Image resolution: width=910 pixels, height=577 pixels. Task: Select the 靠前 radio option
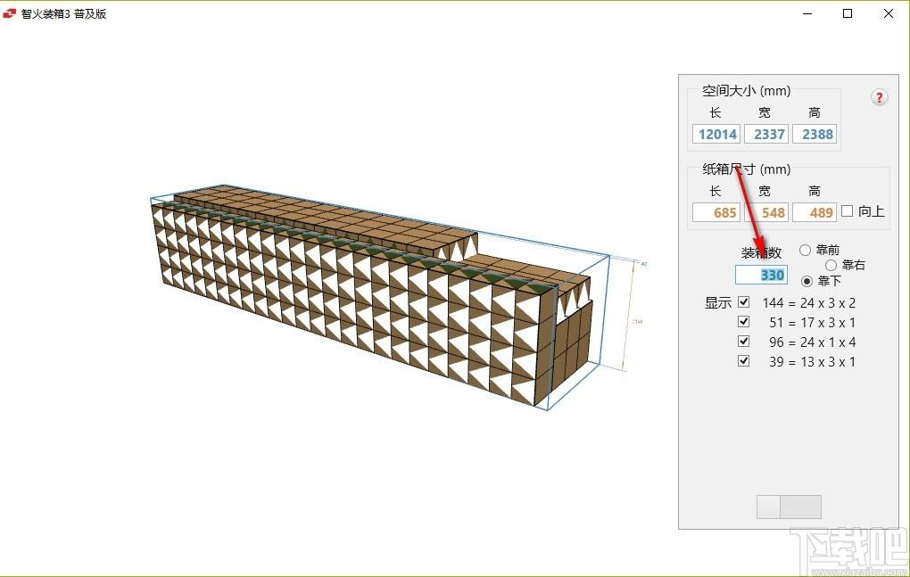[805, 250]
